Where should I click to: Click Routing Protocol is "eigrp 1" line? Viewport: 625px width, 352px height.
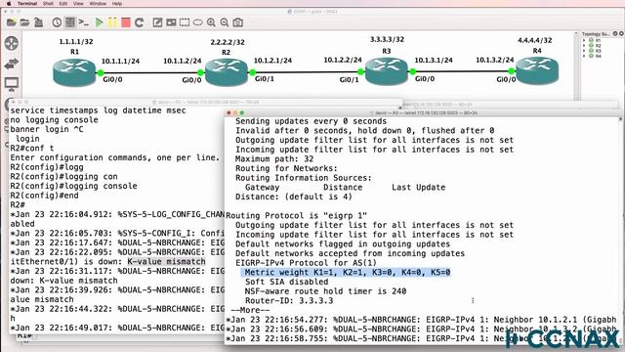coord(297,215)
